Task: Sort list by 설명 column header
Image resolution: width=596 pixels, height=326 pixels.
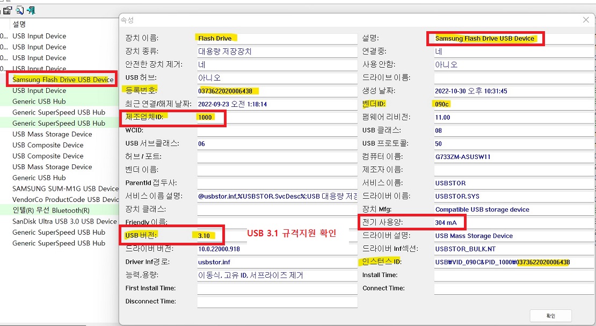Action: point(19,24)
